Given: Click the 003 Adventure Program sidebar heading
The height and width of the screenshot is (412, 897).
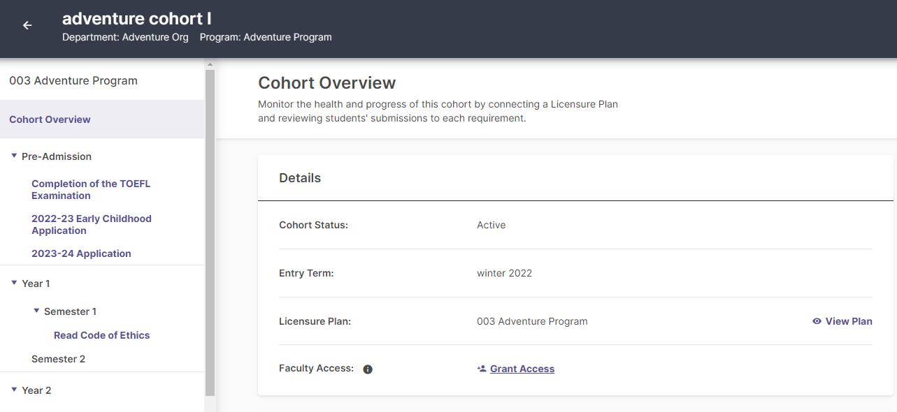Looking at the screenshot, I should point(73,80).
